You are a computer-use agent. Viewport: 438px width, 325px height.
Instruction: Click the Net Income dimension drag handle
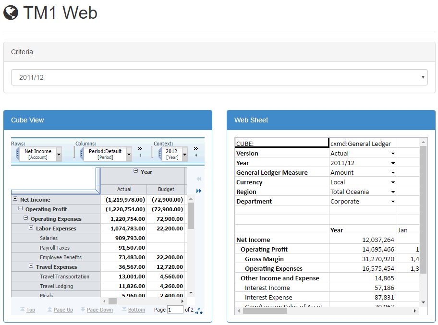17,154
